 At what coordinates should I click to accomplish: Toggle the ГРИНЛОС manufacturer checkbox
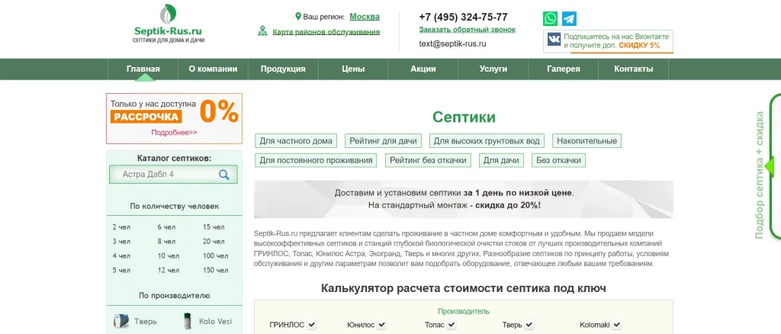pos(312,325)
